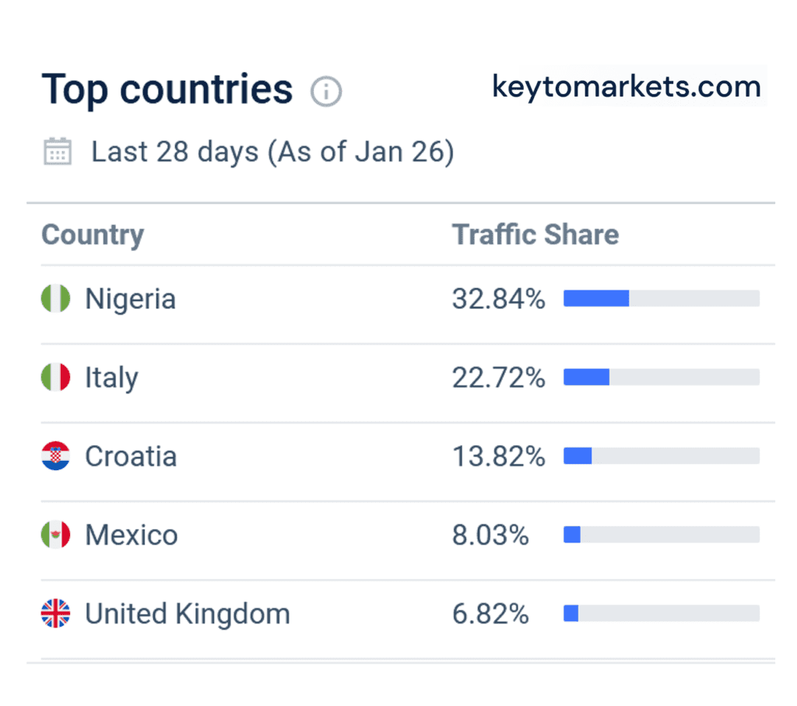797x706 pixels.
Task: Open the Croatia country entry
Action: pos(131,456)
